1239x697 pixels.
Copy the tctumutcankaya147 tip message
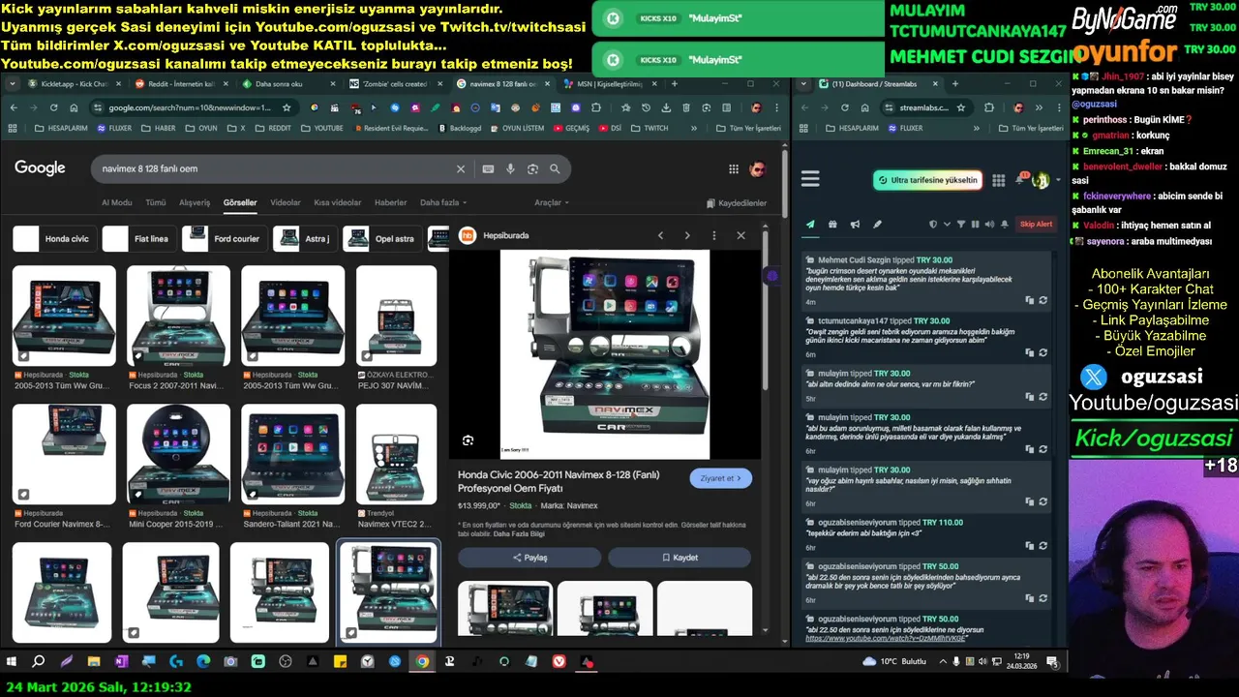(x=1030, y=353)
